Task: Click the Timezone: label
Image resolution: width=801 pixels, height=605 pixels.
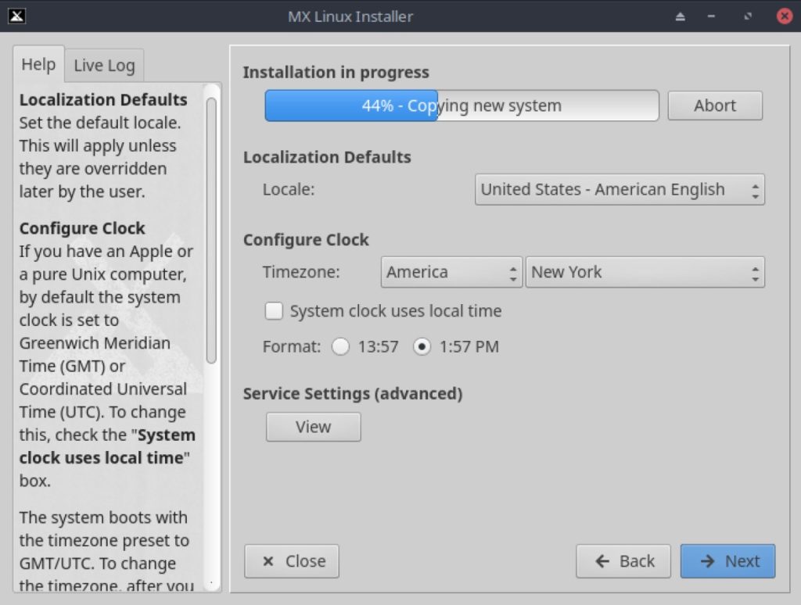Action: pyautogui.click(x=301, y=272)
